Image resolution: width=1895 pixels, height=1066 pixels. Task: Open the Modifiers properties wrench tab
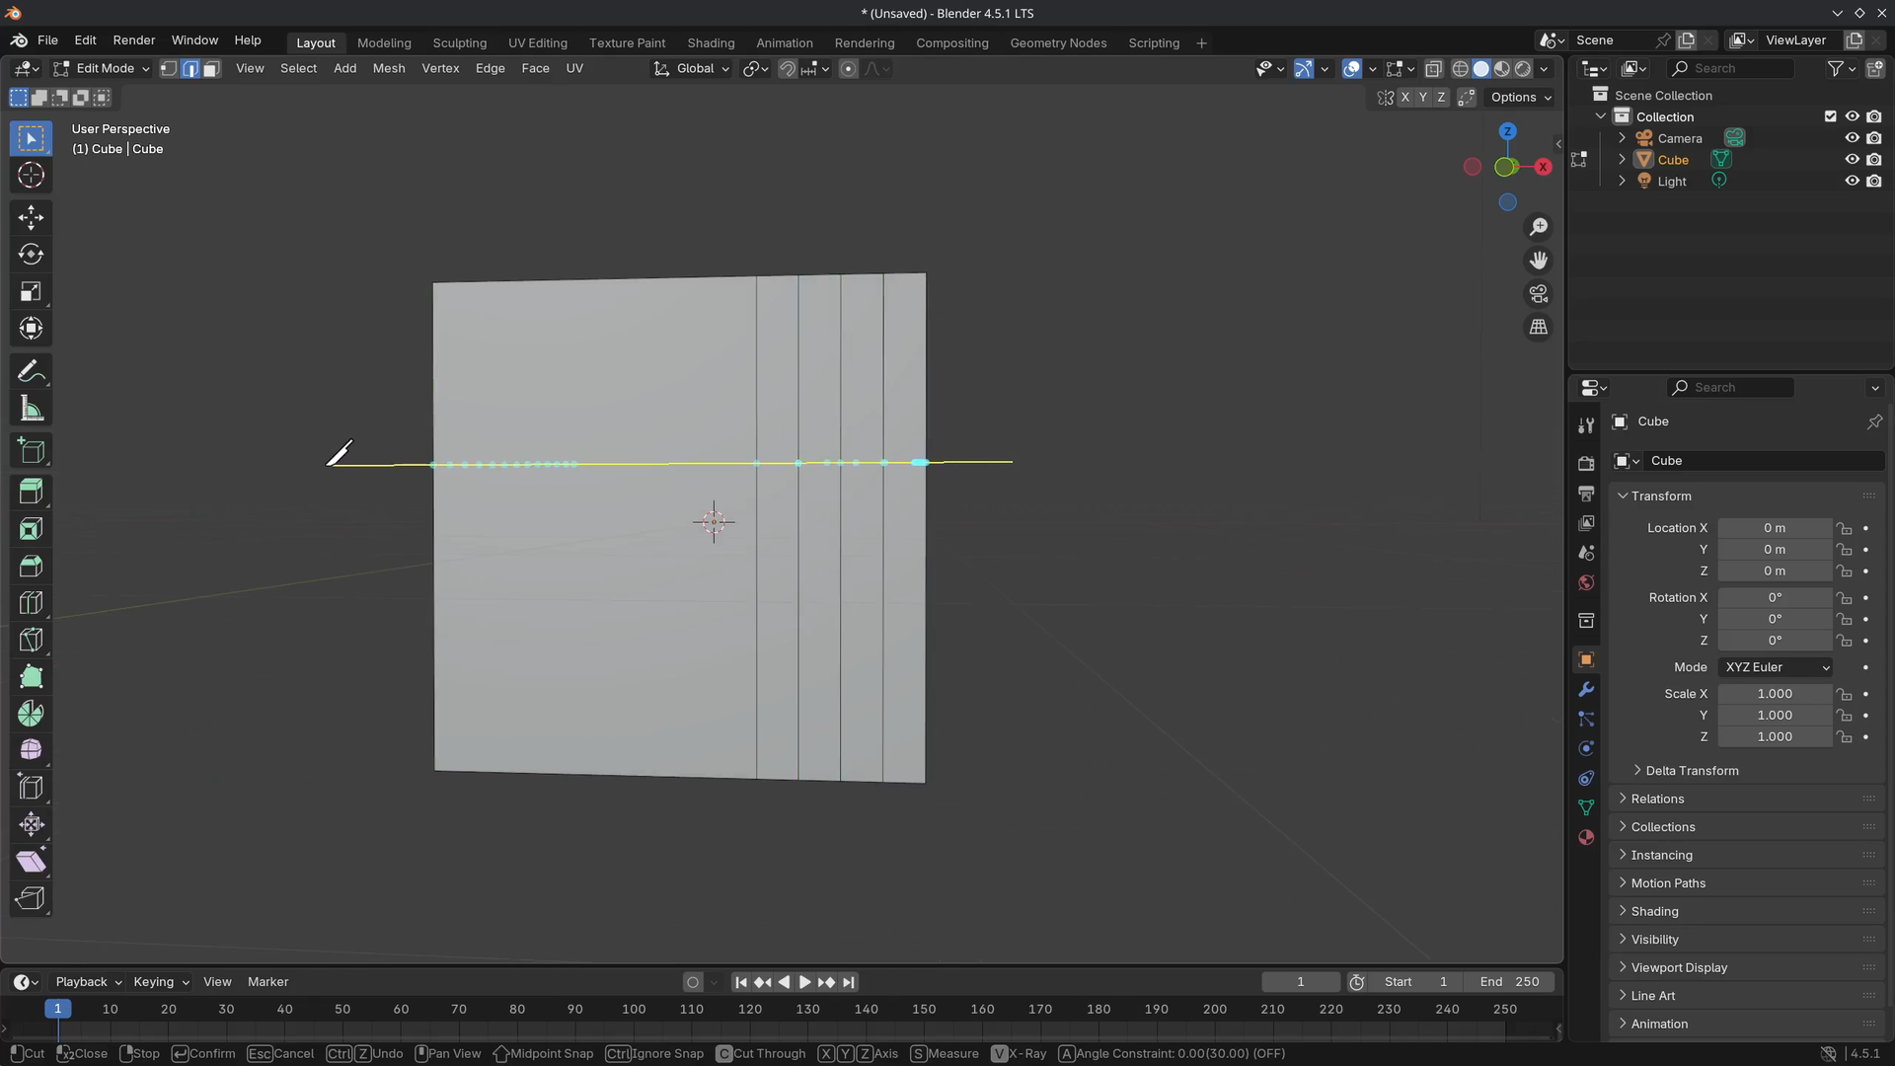[1586, 689]
